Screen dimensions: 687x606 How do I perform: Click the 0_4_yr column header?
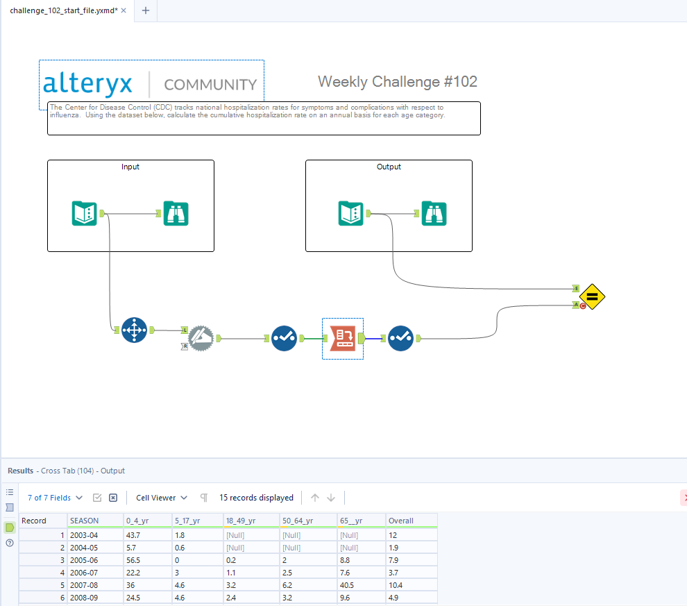[x=148, y=521]
